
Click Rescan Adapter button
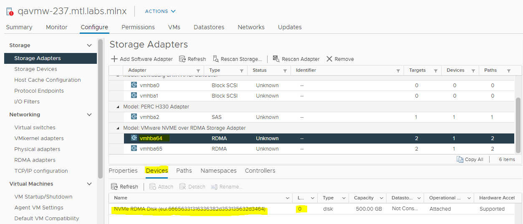point(296,59)
